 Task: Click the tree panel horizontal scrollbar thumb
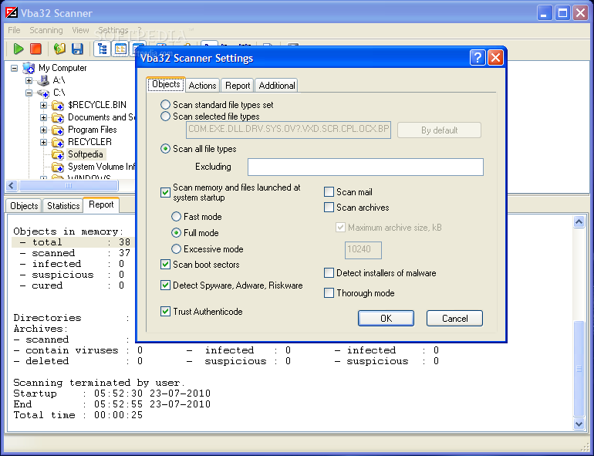pos(69,186)
